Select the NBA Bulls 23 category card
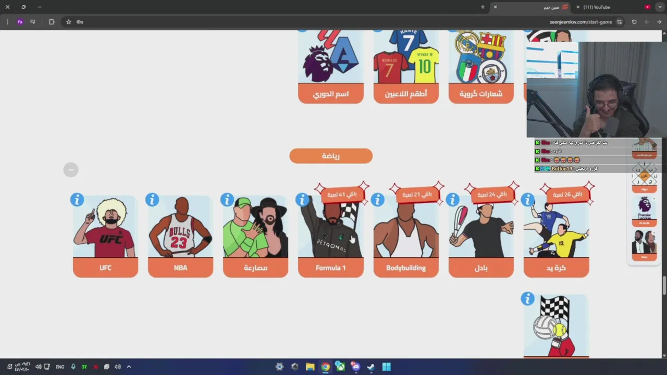This screenshot has height=375, width=667. [180, 236]
